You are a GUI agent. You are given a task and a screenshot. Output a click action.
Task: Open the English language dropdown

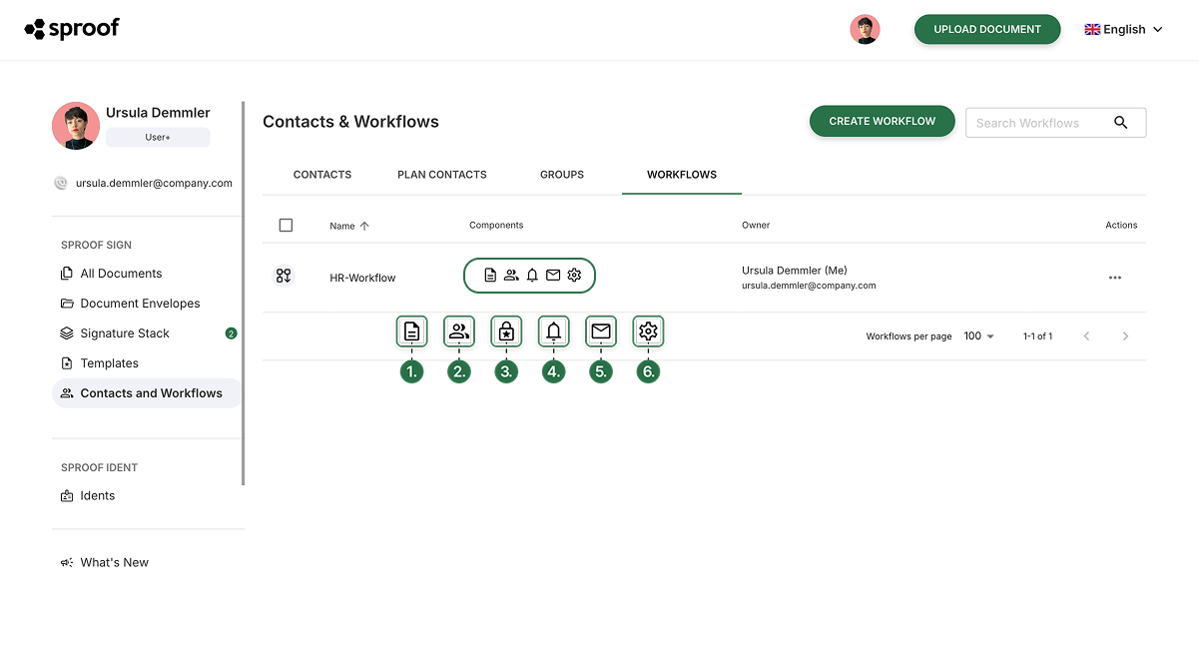[x=1124, y=29]
